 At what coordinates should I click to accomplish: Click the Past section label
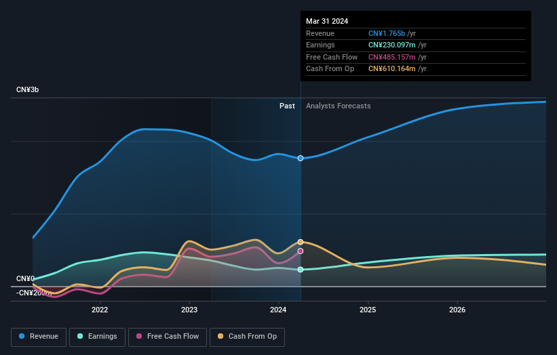[287, 106]
